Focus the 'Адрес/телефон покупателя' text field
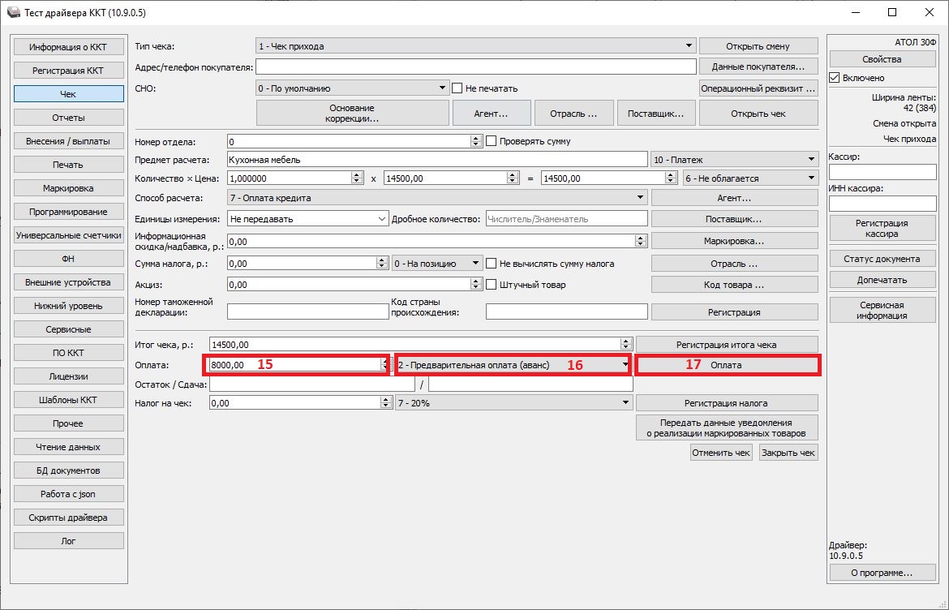The width and height of the screenshot is (949, 610). pos(476,67)
